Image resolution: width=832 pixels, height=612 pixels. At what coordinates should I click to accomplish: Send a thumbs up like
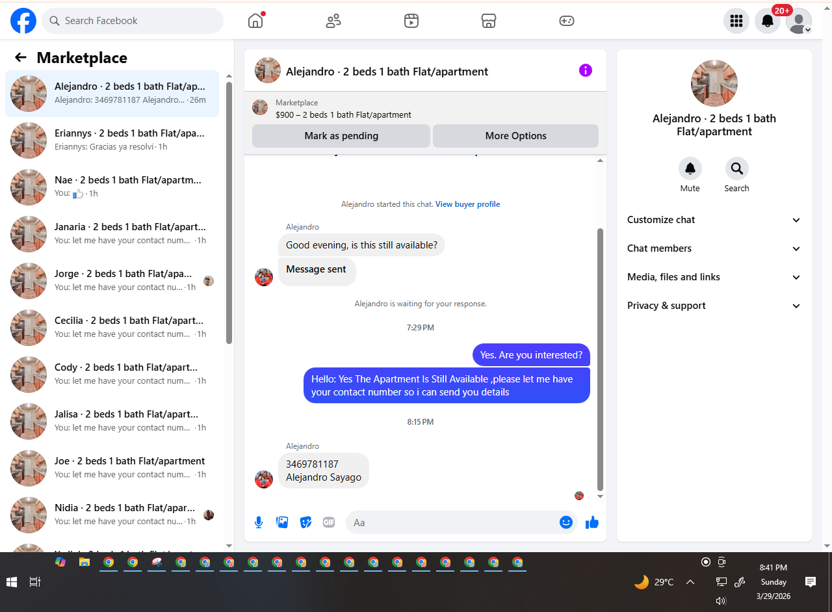click(591, 522)
